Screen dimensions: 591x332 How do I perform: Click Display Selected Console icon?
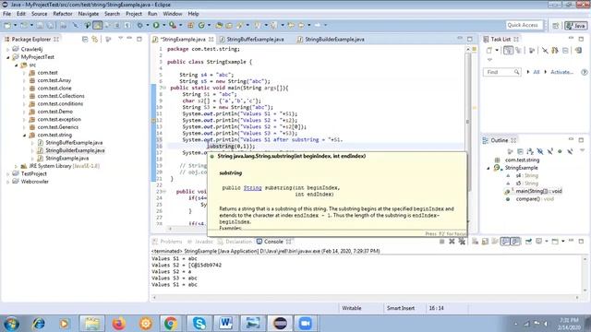(539, 242)
